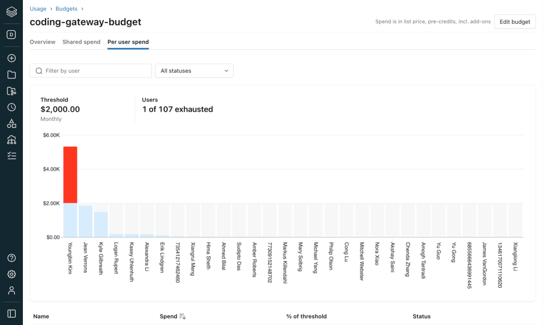Click the Xianglong Li axis label
This screenshot has width=543, height=325.
pyautogui.click(x=515, y=257)
